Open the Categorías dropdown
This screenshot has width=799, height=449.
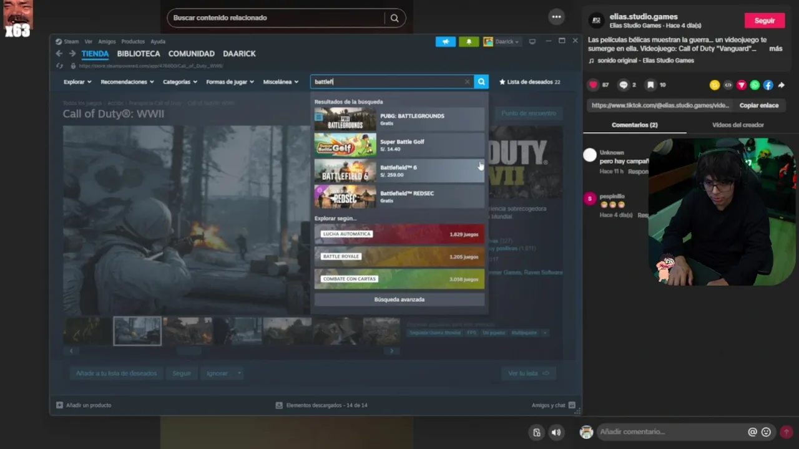coord(180,82)
